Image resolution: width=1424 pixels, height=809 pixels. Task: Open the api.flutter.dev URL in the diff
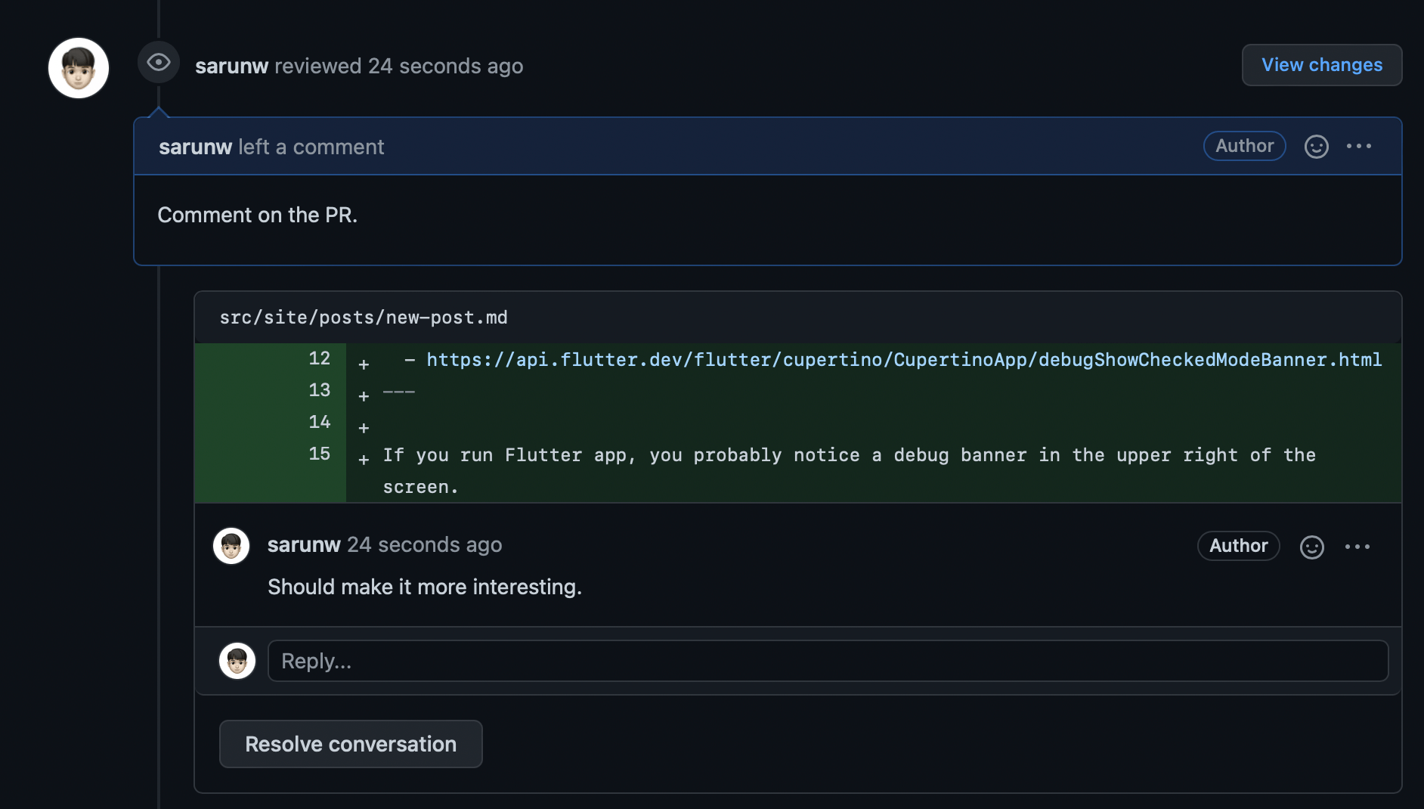903,360
